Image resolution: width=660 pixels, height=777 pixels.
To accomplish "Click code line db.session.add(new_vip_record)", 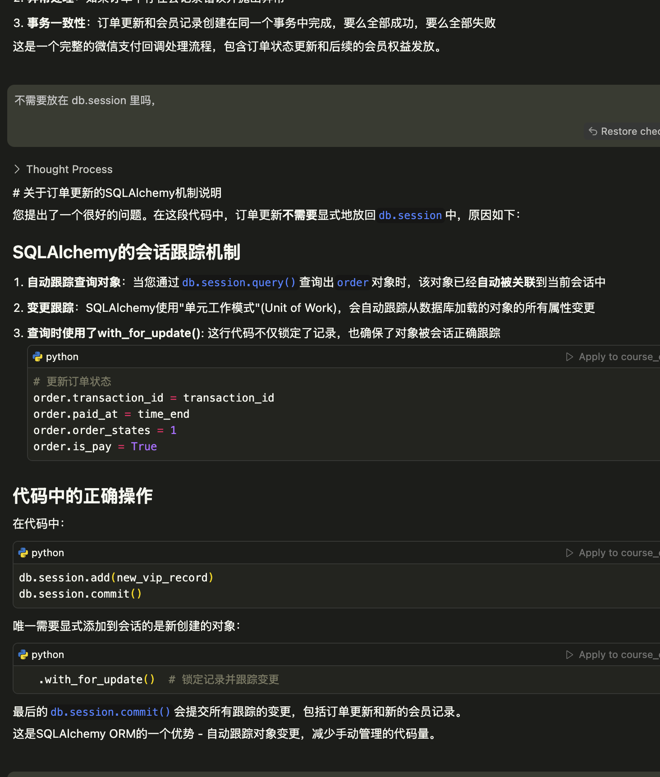I will [116, 578].
